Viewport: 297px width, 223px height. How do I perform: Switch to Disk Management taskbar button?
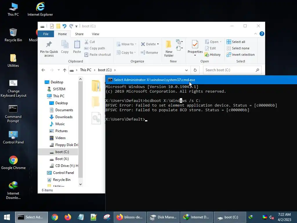[163, 217]
